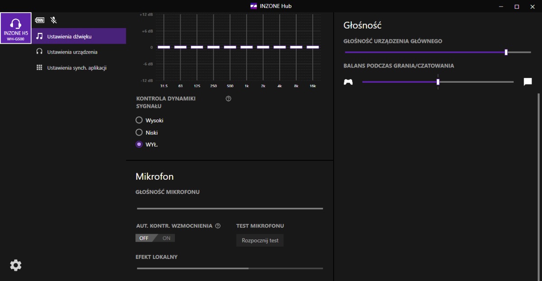
Task: Start the microphone test with Rozpocznij test
Action: click(260, 240)
